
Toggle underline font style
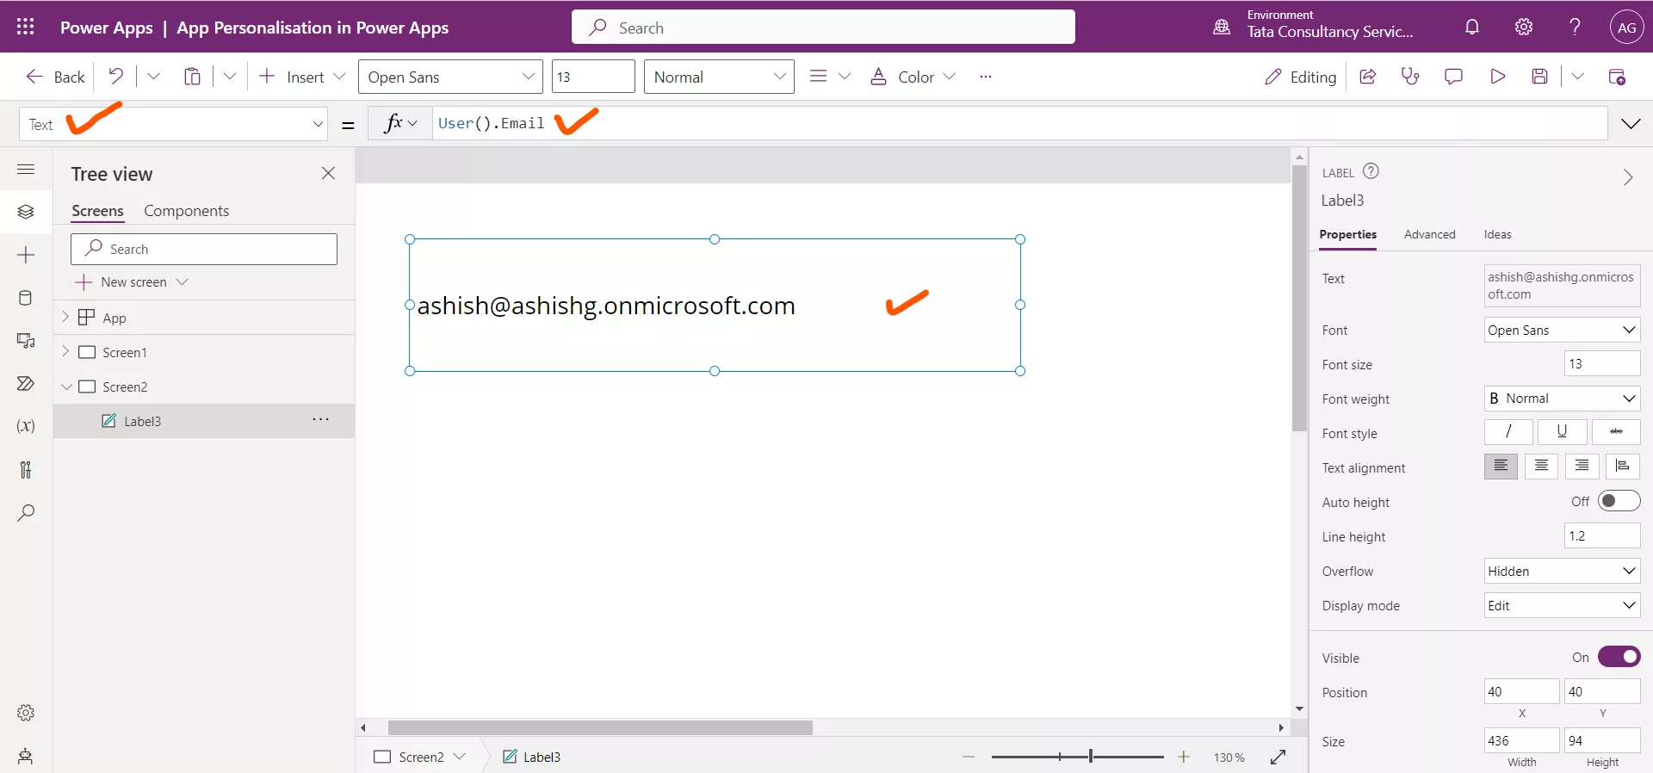(x=1562, y=431)
